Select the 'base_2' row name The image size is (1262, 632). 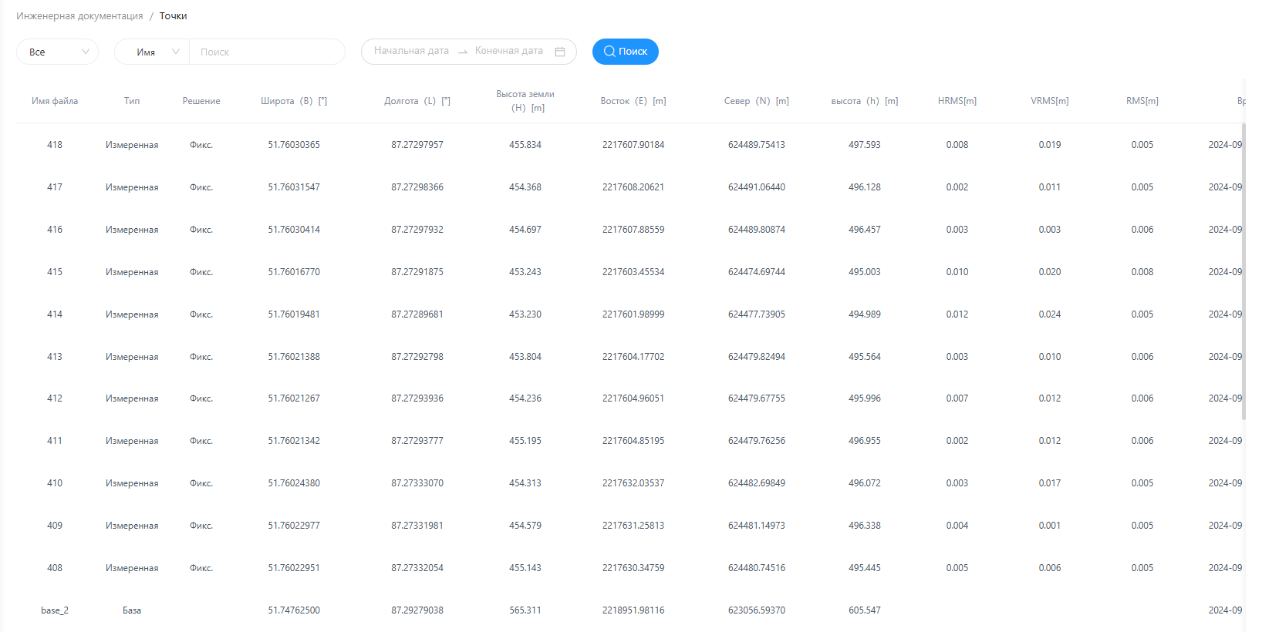[55, 610]
